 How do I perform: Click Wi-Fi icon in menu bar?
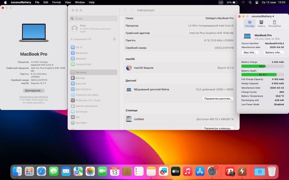243,2
